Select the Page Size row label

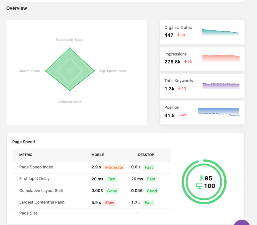29,213
